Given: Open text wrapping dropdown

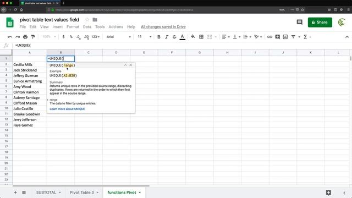Looking at the screenshot, I should point(247,37).
